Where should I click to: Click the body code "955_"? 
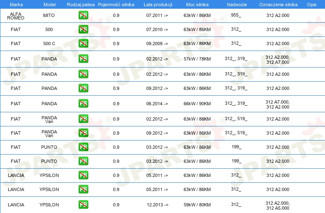pyautogui.click(x=236, y=15)
